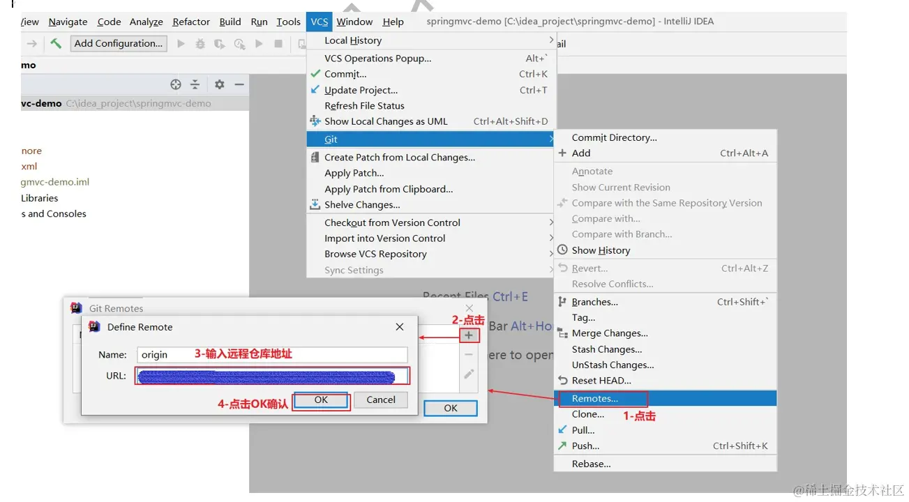909x502 pixels.
Task: Choose Reset HEAD in Git submenu
Action: point(666,381)
